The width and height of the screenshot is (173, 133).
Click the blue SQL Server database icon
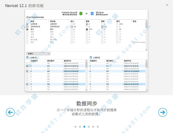click(92, 13)
